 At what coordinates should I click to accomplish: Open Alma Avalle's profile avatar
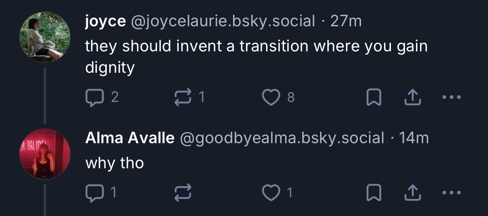(x=45, y=154)
